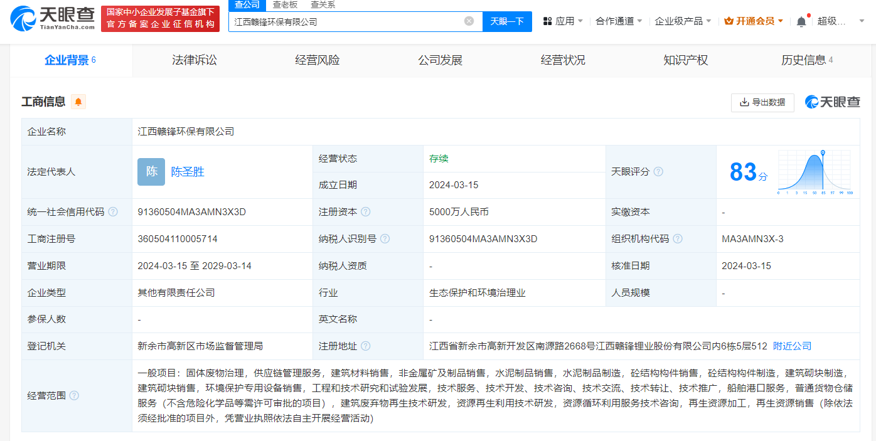Click the orange alert bell beside 工商信息
Image resolution: width=876 pixels, height=441 pixels.
[x=78, y=102]
